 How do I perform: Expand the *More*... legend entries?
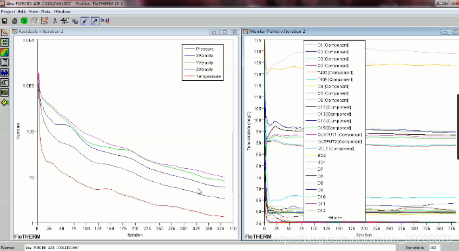[x=336, y=217]
